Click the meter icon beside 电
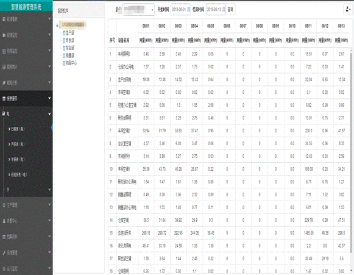 pos(4,113)
